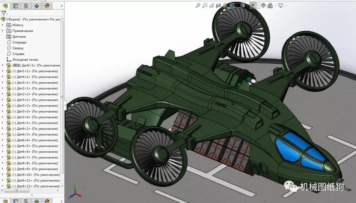Viewport: 356px width, 203px height.
Task: Click the Дет4<1> part icon
Action: [9, 77]
